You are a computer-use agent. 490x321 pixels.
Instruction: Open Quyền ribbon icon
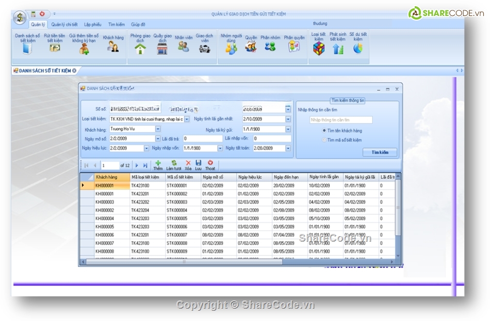click(251, 46)
